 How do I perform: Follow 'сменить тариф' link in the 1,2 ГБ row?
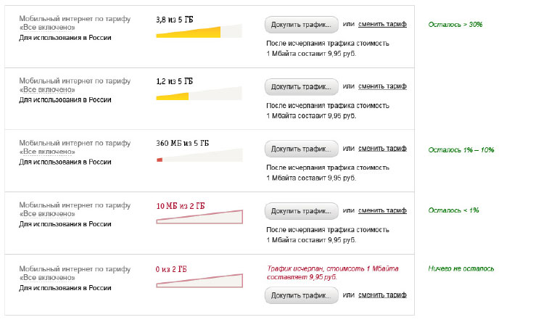381,86
